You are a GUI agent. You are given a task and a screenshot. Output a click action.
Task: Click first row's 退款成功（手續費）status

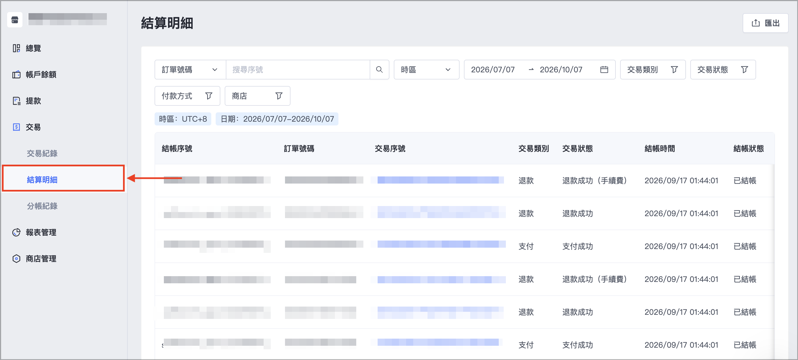tap(594, 181)
